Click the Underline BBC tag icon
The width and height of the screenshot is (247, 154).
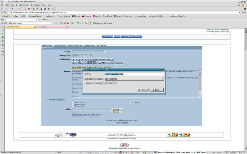[79, 59]
